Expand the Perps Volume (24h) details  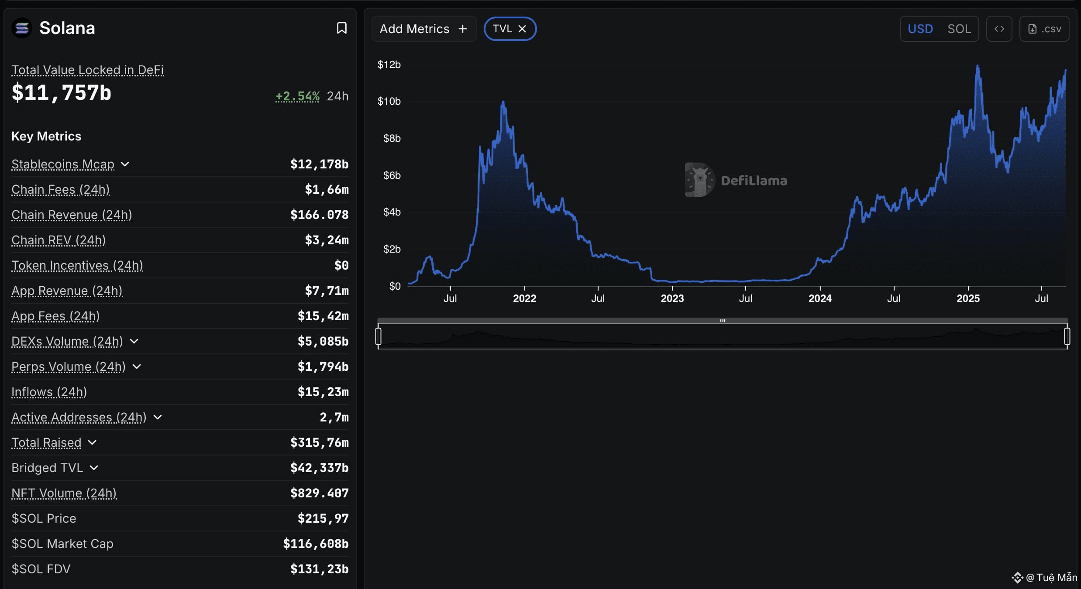tap(137, 366)
